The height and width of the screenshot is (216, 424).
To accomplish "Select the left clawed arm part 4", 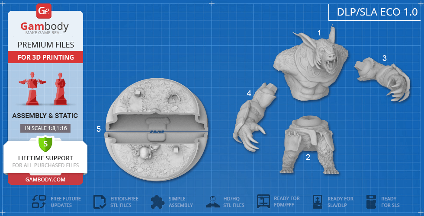I will [255, 117].
